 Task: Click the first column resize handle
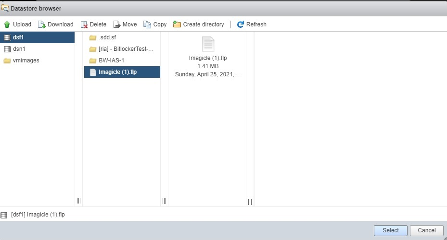click(x=79, y=201)
